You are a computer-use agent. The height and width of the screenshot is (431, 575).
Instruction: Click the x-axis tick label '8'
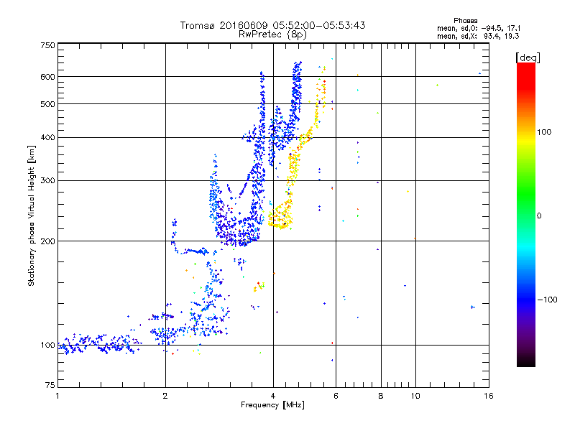point(381,396)
